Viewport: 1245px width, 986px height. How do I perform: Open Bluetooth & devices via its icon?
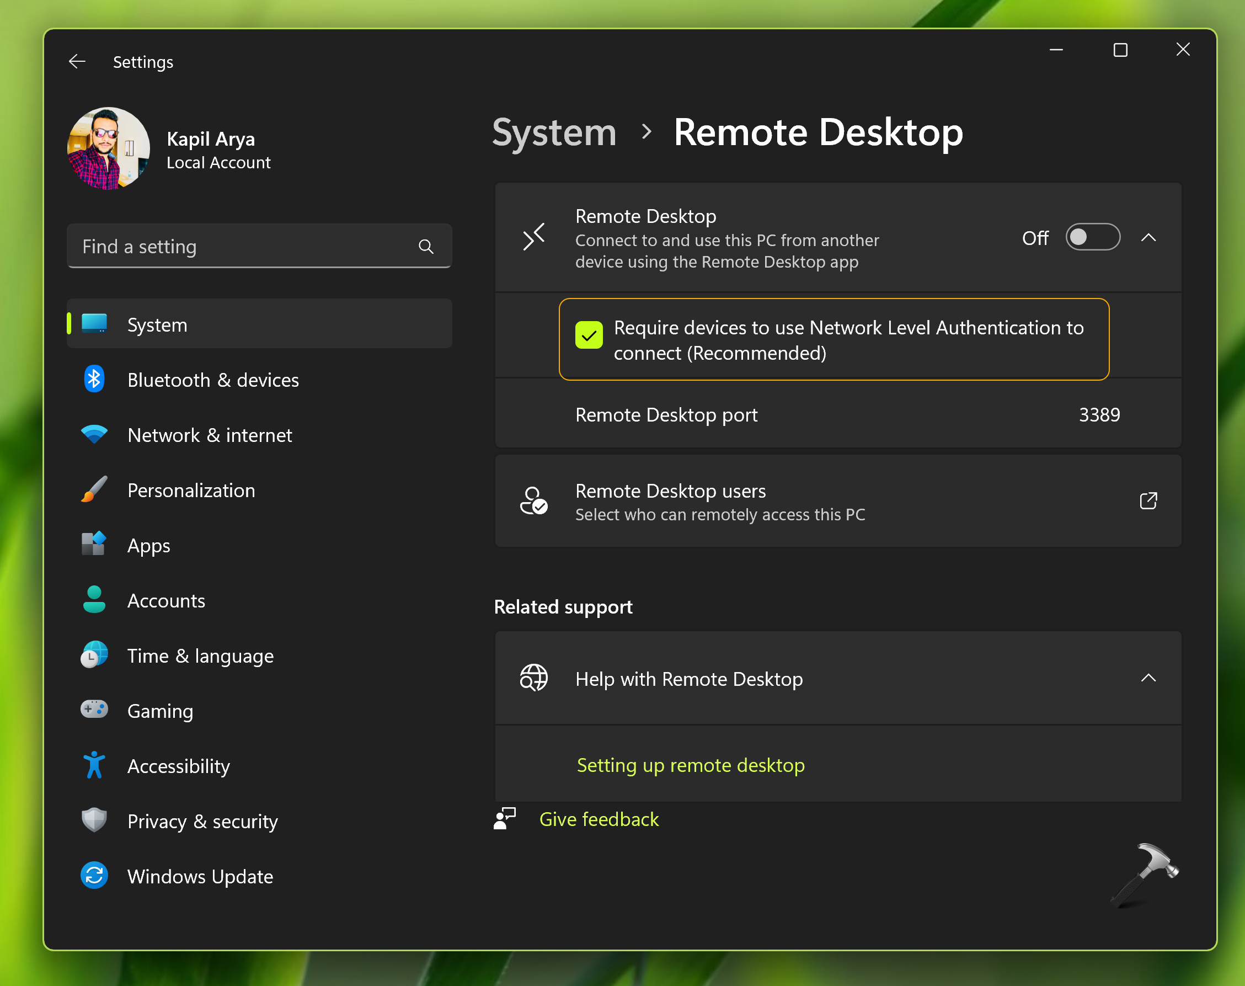tap(94, 379)
